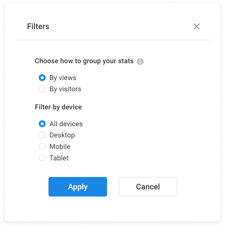This screenshot has height=227, width=225.
Task: Click the divider line under Filters header
Action: click(113, 40)
